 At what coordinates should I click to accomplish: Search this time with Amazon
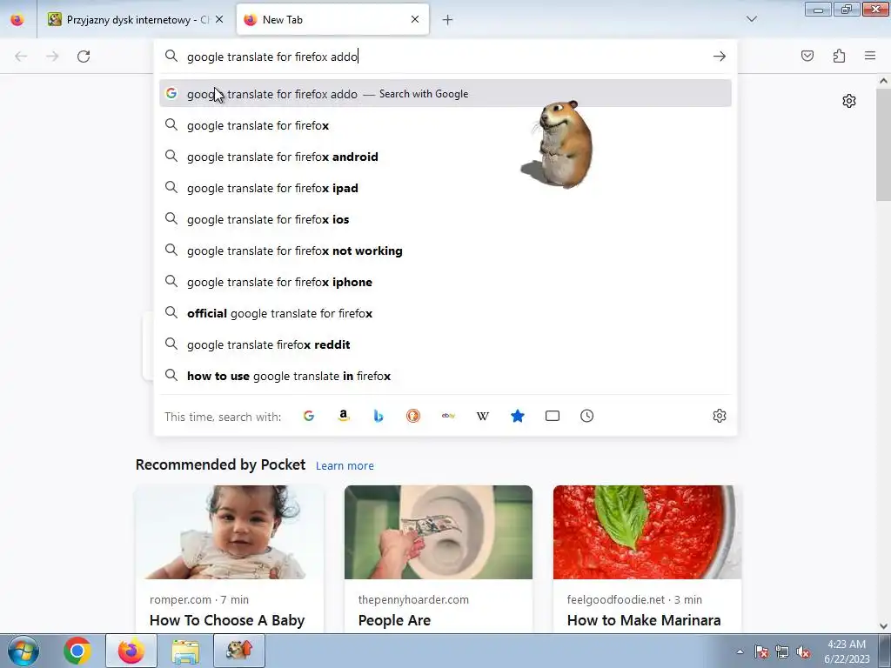coord(343,416)
